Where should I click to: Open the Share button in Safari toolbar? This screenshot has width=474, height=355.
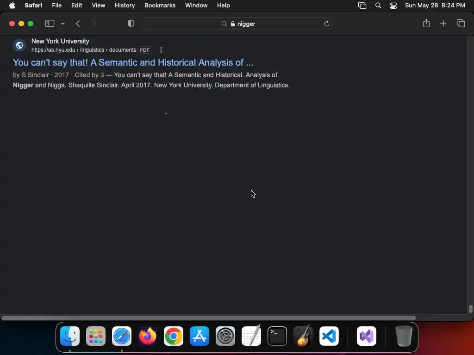pos(426,23)
